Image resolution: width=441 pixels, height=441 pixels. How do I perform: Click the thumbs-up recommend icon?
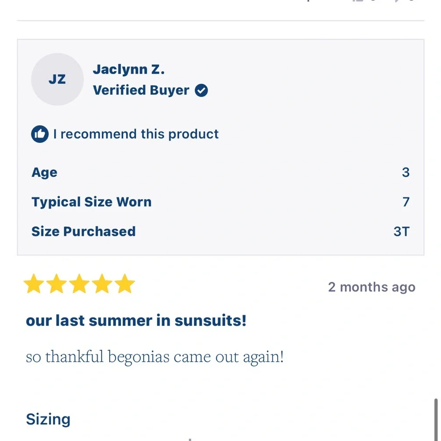click(x=40, y=134)
